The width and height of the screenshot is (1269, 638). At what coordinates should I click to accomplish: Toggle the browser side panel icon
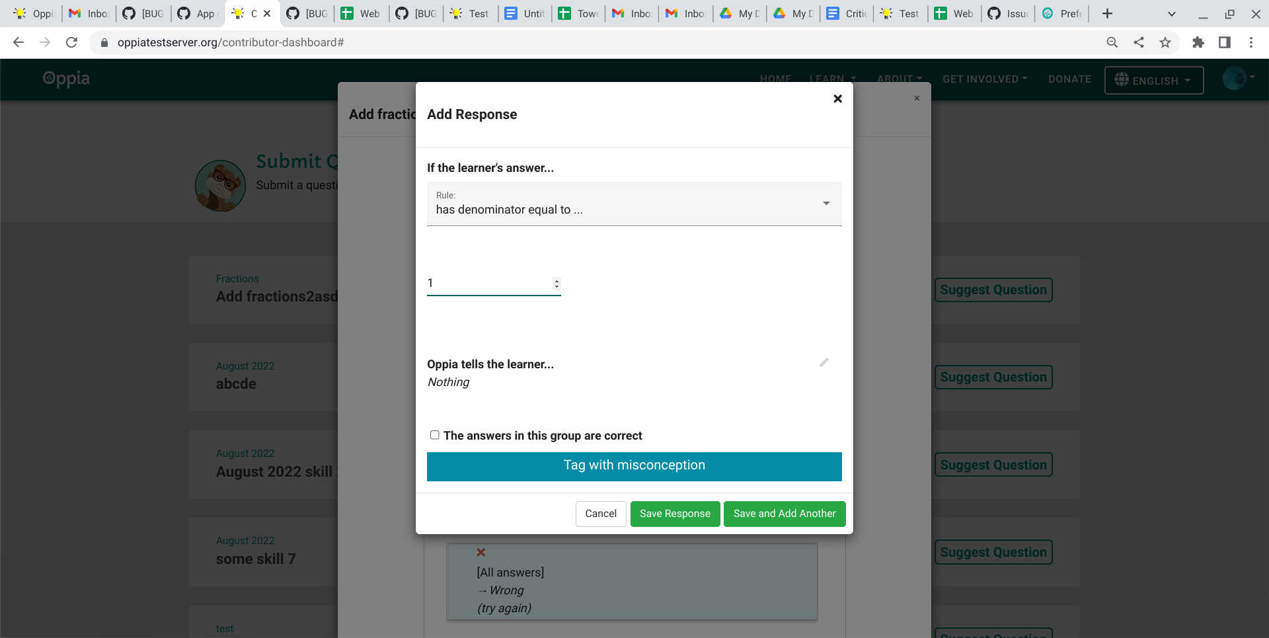(x=1225, y=42)
